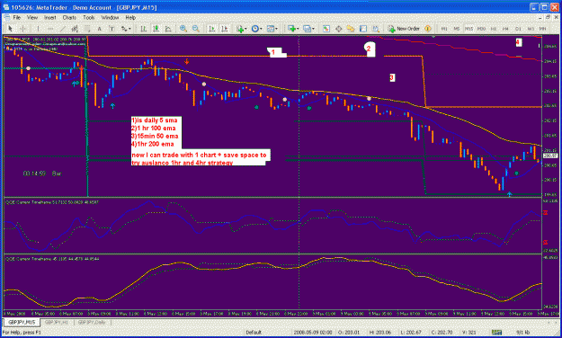This screenshot has width=562, height=338.
Task: Open the chart templates dropdown
Action: (272, 29)
